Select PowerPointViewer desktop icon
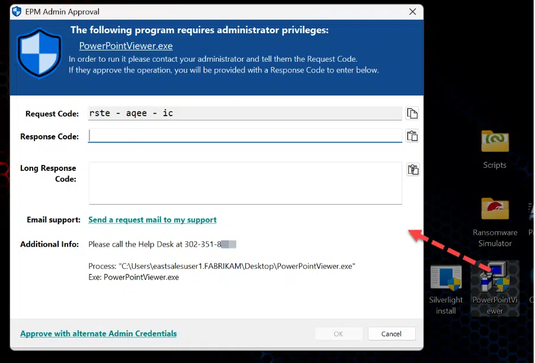The width and height of the screenshot is (535, 363). pyautogui.click(x=495, y=288)
